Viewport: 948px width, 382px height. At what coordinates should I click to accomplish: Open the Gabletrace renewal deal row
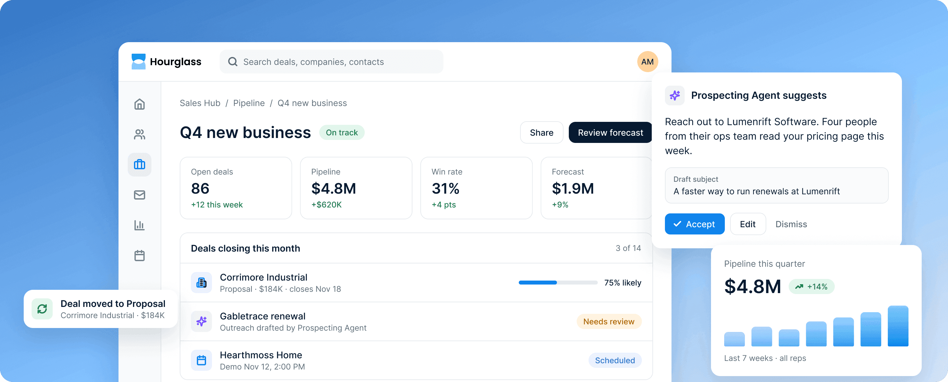416,322
